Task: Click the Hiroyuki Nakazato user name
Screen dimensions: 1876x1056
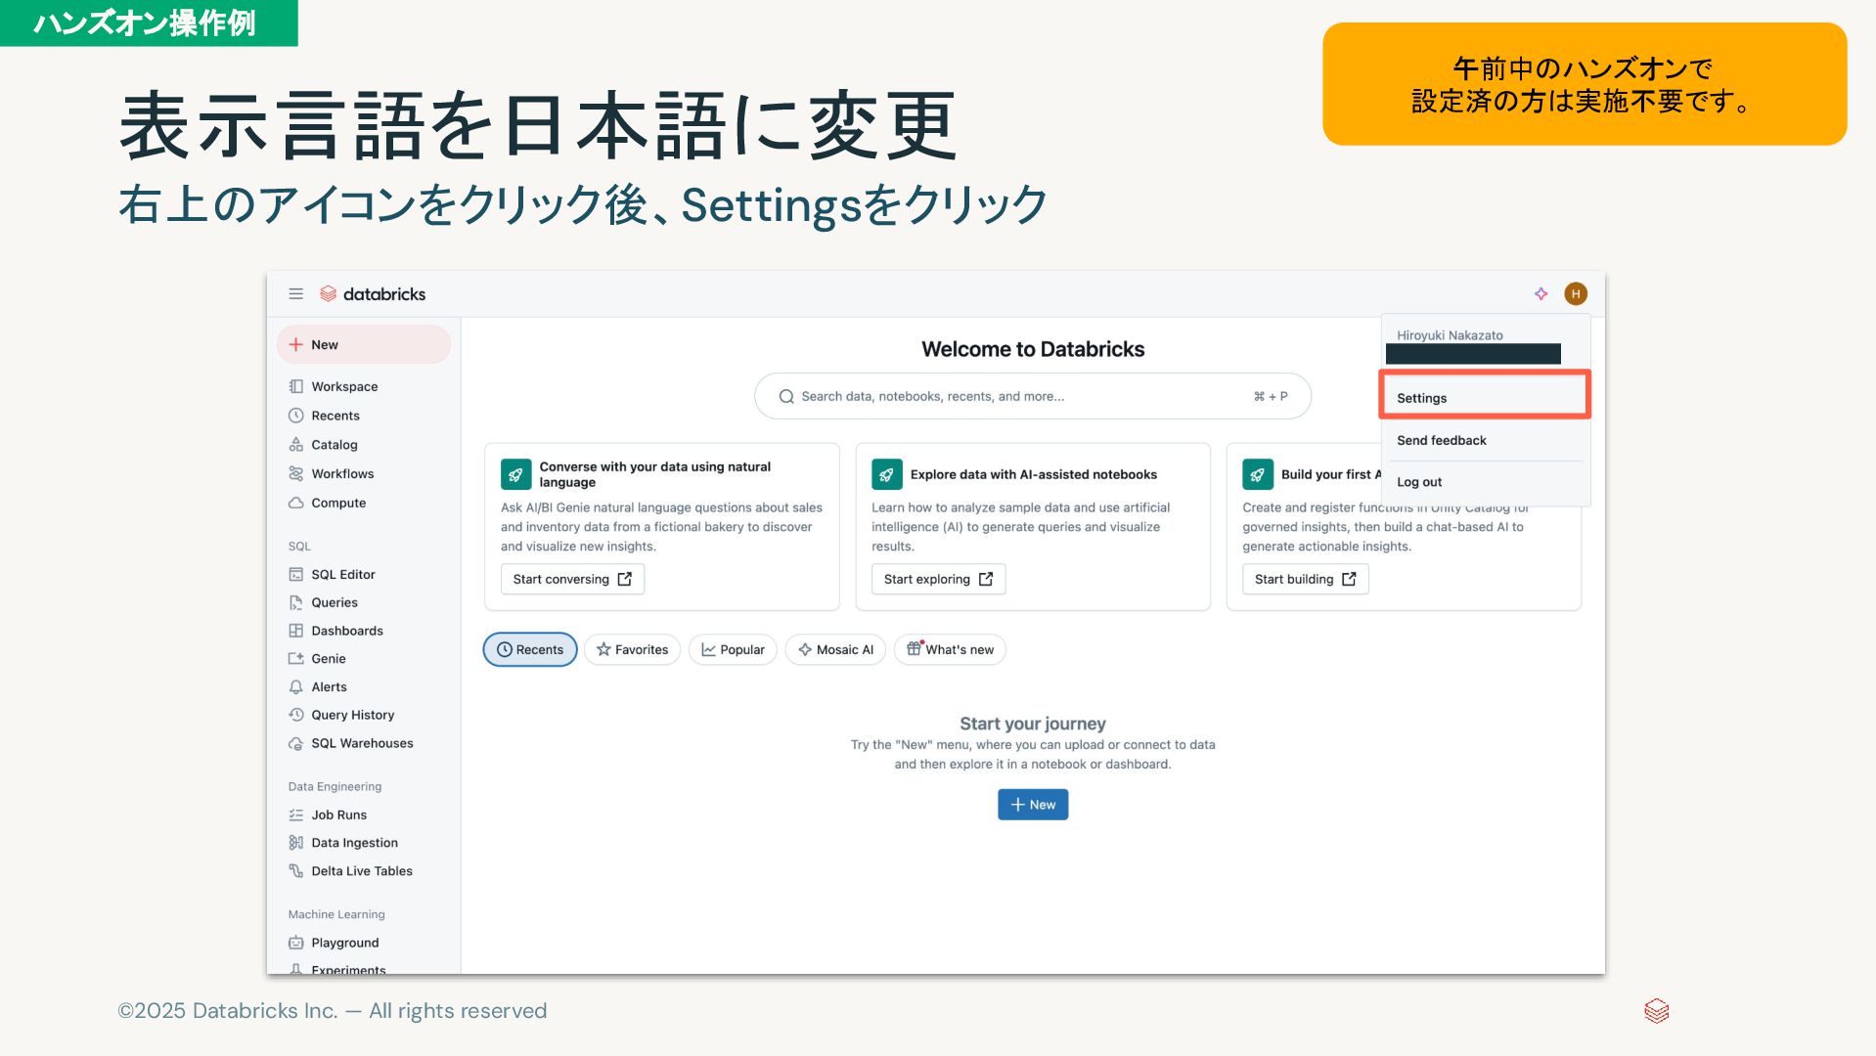Action: click(x=1450, y=335)
